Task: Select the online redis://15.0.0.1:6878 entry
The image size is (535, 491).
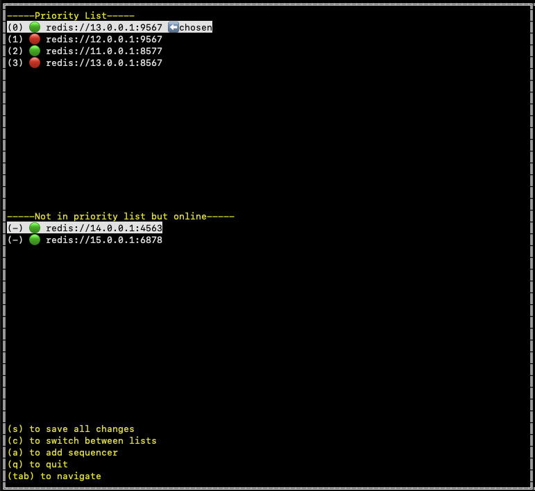Action: pos(103,240)
